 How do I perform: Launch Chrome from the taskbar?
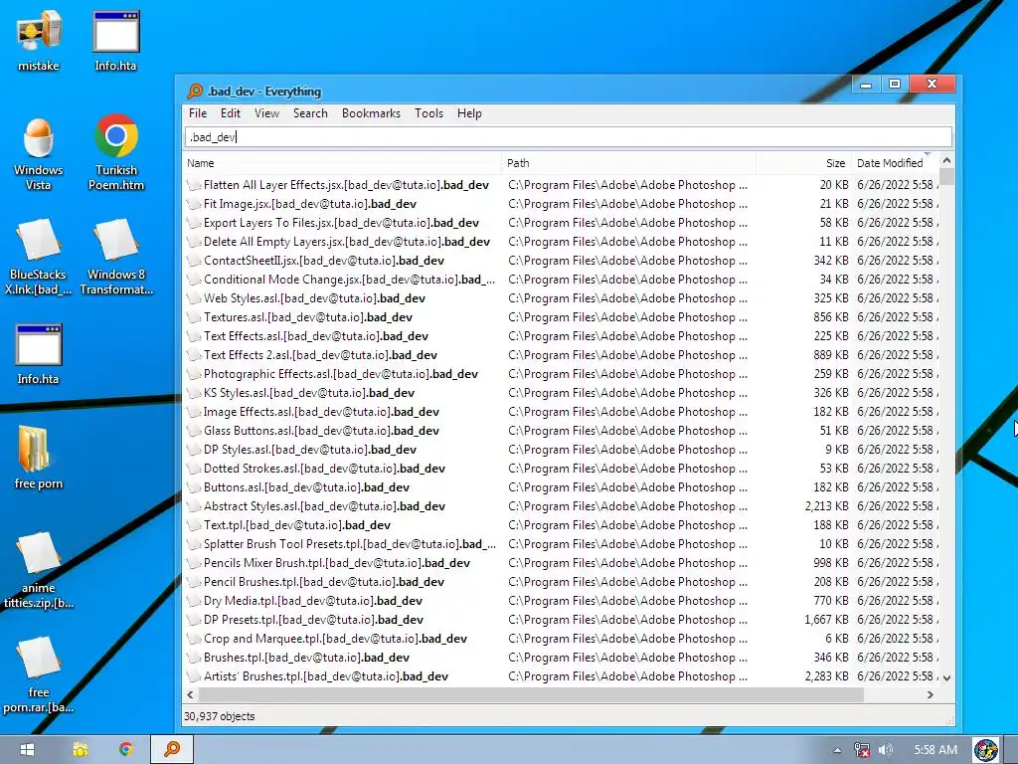[126, 750]
